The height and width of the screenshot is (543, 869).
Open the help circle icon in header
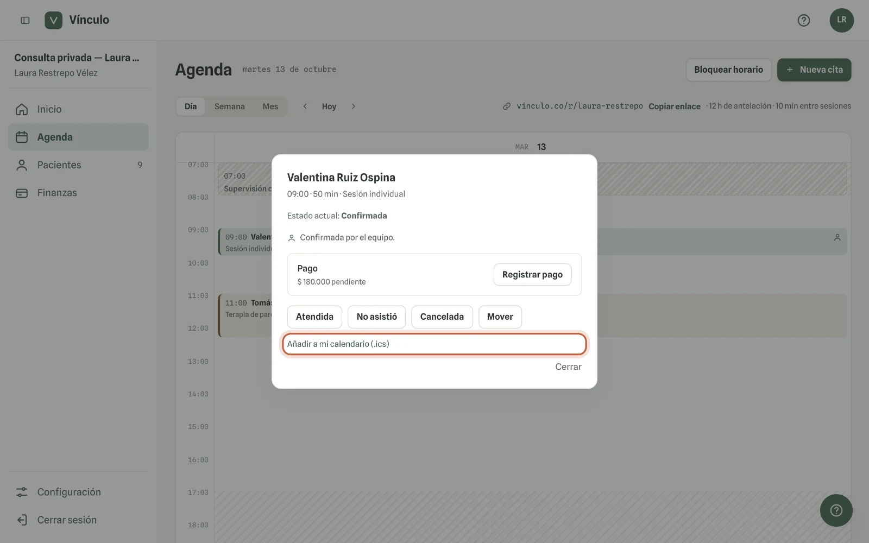(803, 20)
